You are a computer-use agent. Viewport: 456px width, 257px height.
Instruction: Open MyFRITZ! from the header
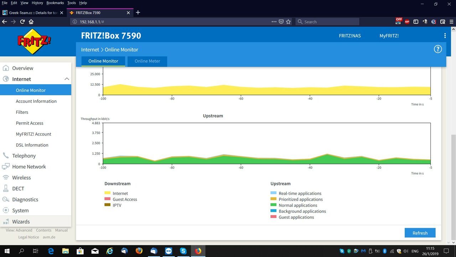pos(389,36)
